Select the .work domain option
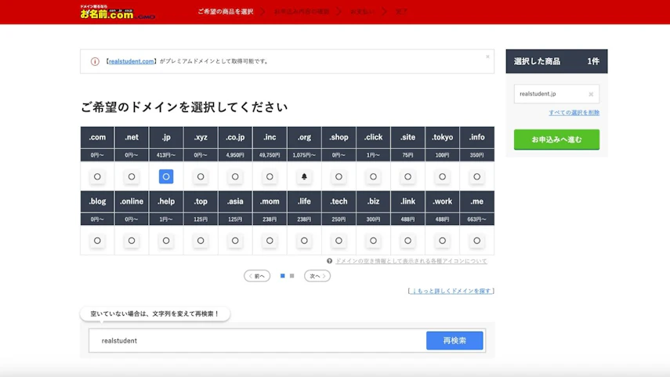Viewport: 670px width, 377px height. 442,241
